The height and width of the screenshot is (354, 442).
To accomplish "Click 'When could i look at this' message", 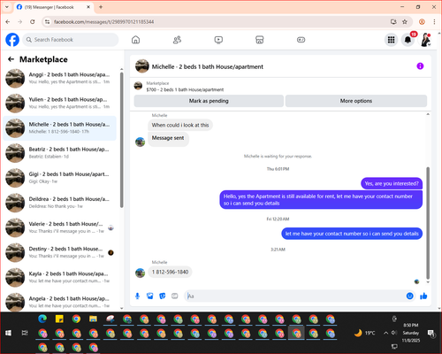I will pos(180,125).
